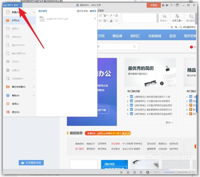Click the styles gallery box
This screenshot has width=200, height=177.
[x=139, y=18]
